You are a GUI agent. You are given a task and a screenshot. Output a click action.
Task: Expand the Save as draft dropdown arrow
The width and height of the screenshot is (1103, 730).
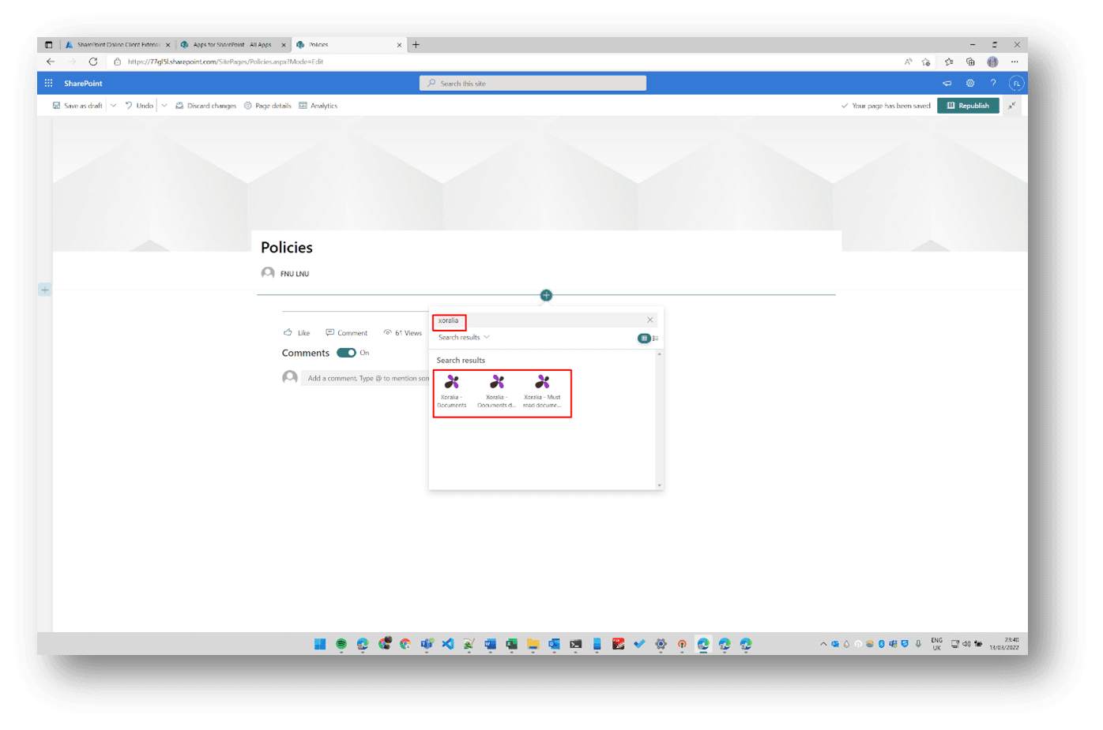coord(113,106)
